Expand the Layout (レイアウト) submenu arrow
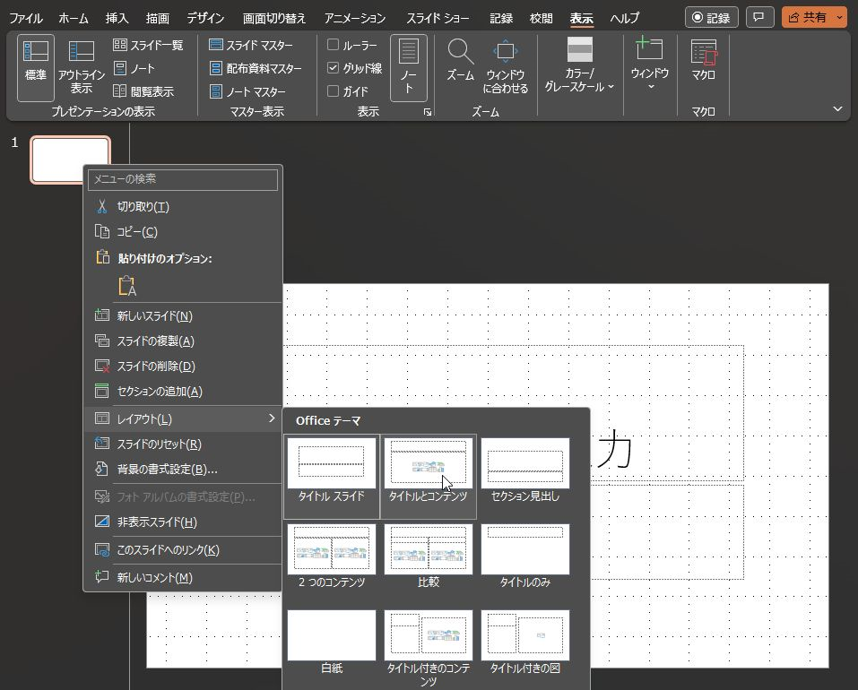This screenshot has height=690, width=858. click(272, 418)
